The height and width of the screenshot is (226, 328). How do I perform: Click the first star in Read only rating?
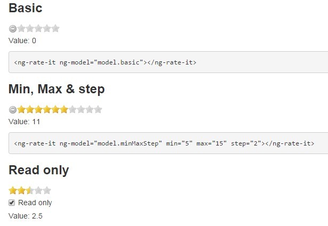(13, 190)
